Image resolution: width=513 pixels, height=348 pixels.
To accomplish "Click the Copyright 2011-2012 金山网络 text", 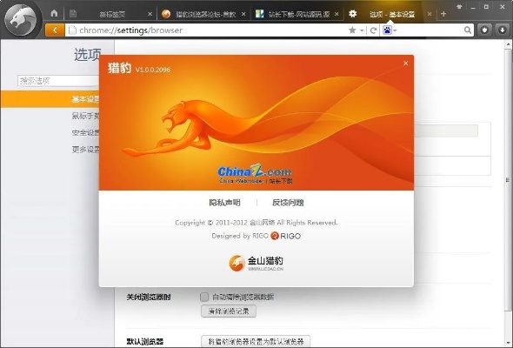I will coord(256,223).
